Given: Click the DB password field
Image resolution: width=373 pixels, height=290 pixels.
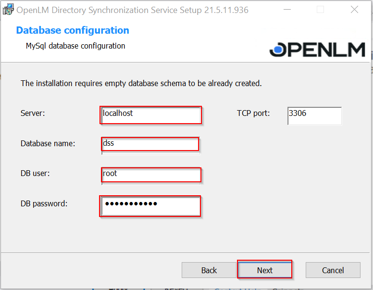Looking at the screenshot, I should (150, 206).
